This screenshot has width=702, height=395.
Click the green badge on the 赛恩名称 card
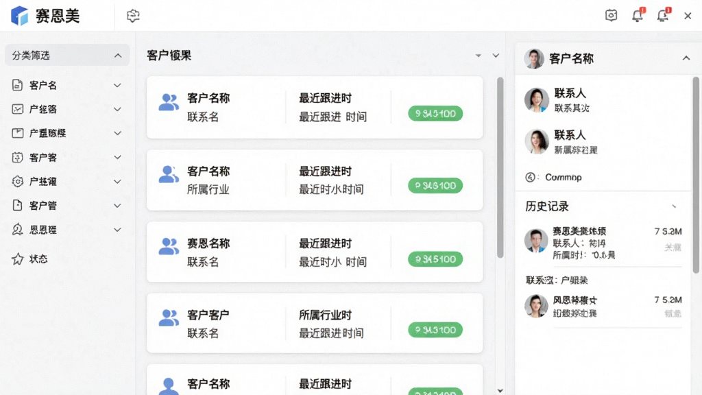point(435,259)
